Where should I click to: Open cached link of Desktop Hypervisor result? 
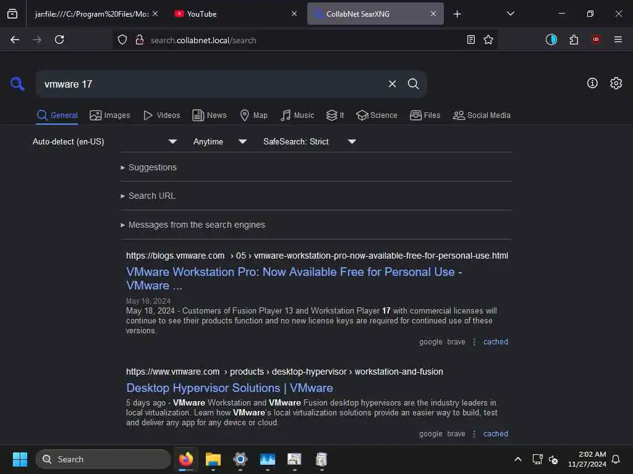tap(496, 434)
